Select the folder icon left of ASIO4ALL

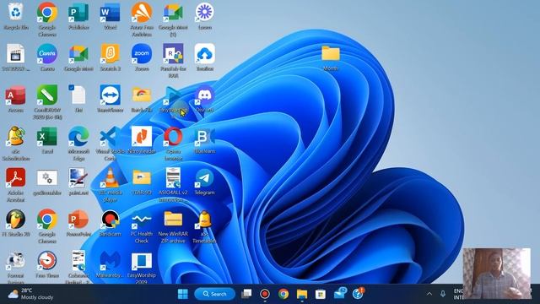(142, 182)
